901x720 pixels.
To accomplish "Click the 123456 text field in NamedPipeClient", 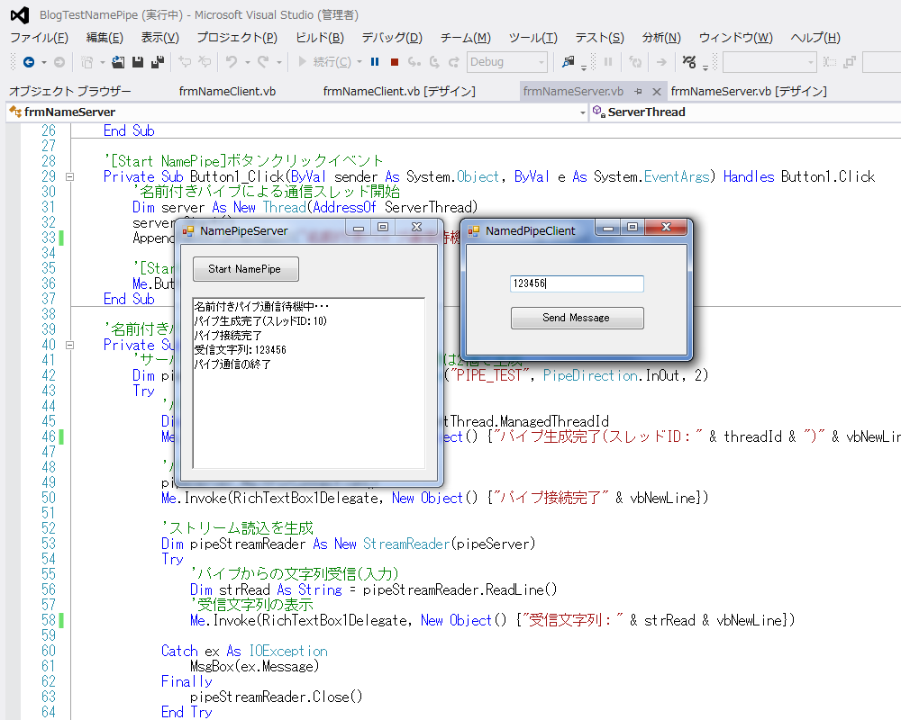I will 577,283.
